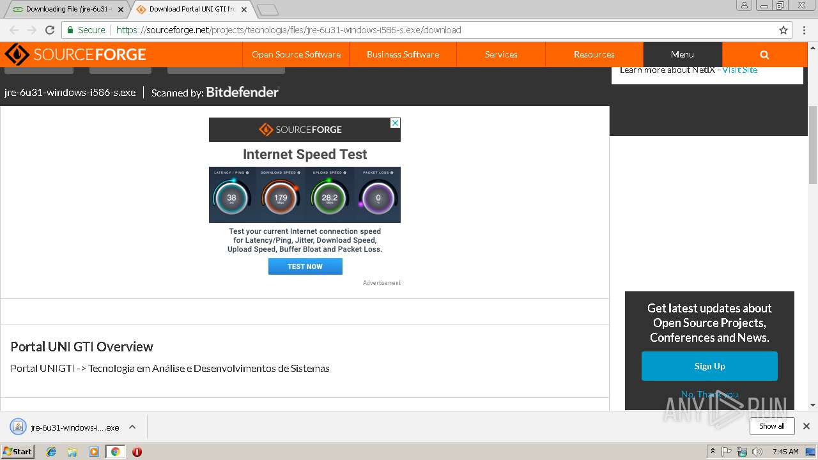The height and width of the screenshot is (460, 818).
Task: Click Bitdefender scanned-by logo
Action: point(242,92)
